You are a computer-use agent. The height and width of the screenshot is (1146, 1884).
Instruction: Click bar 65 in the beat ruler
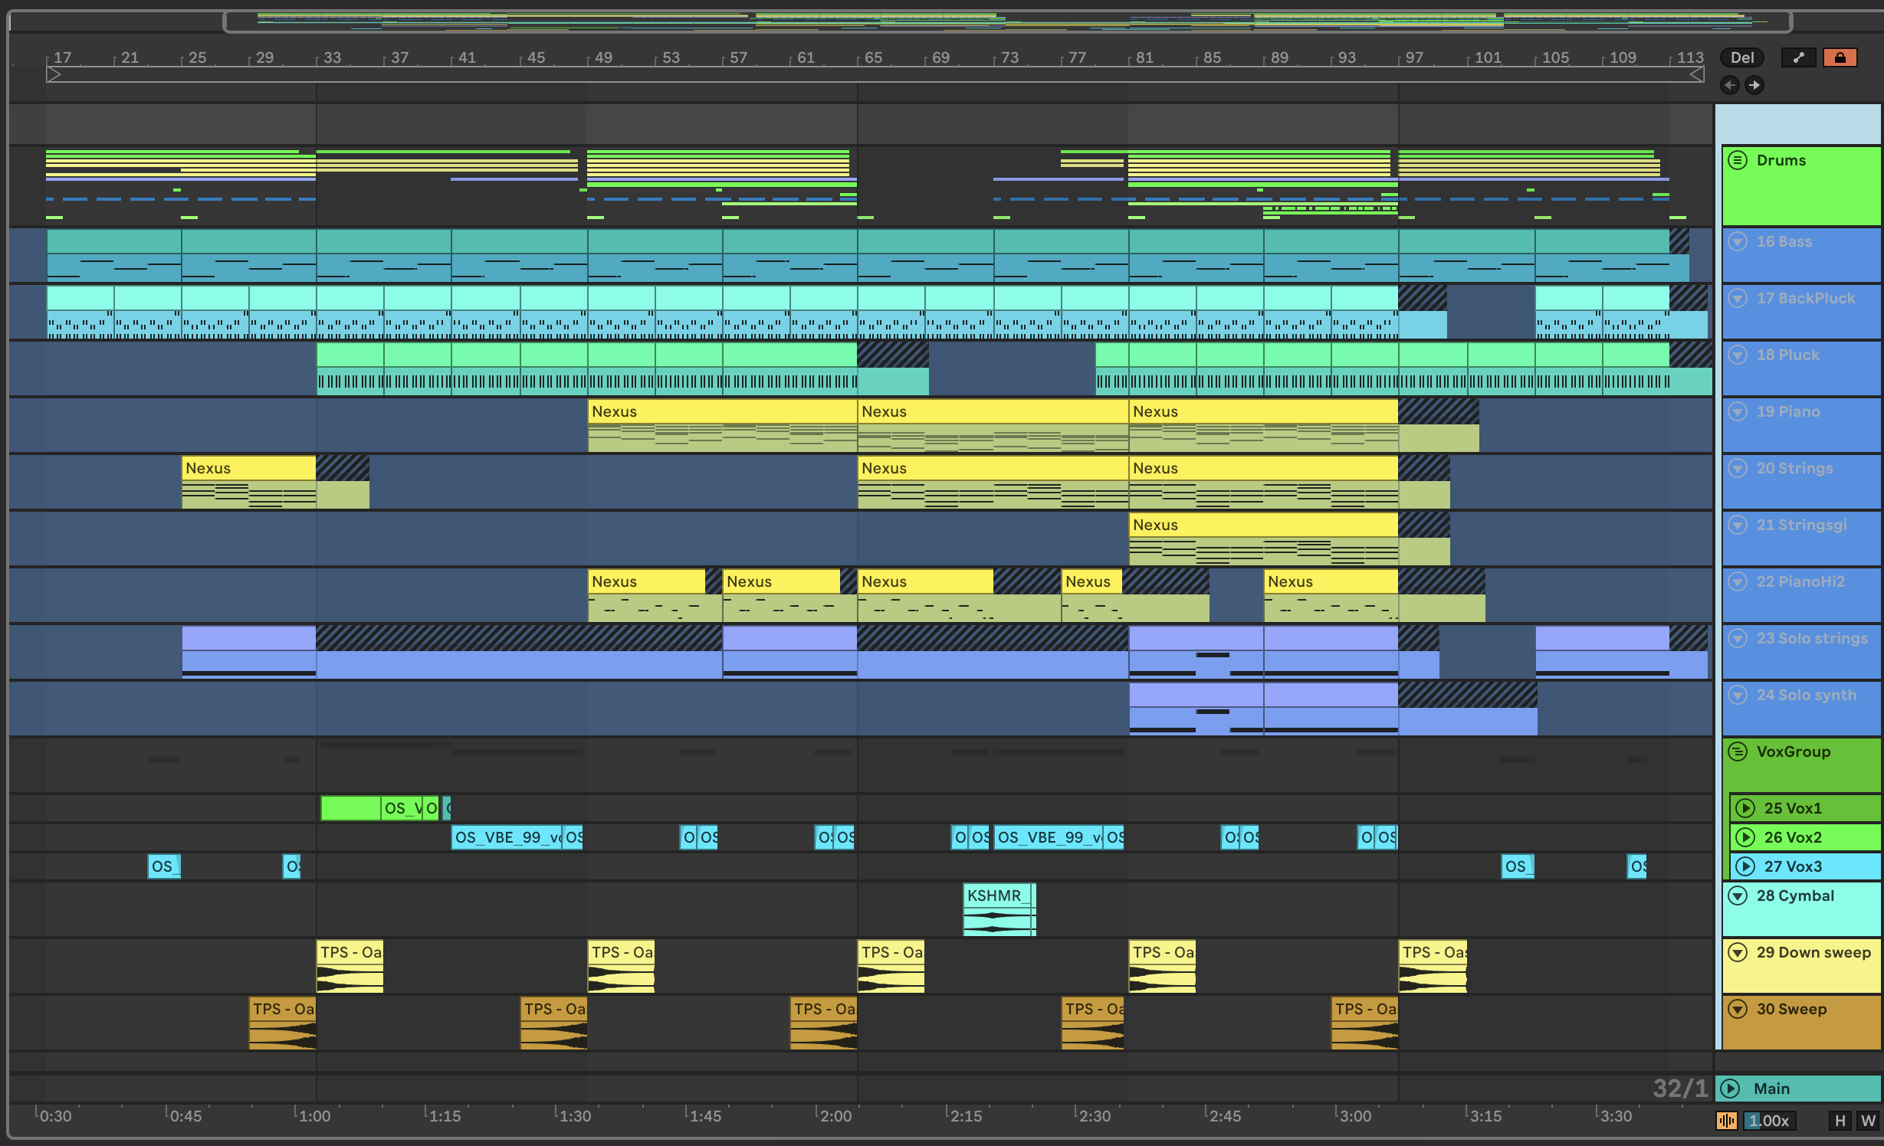[x=873, y=57]
